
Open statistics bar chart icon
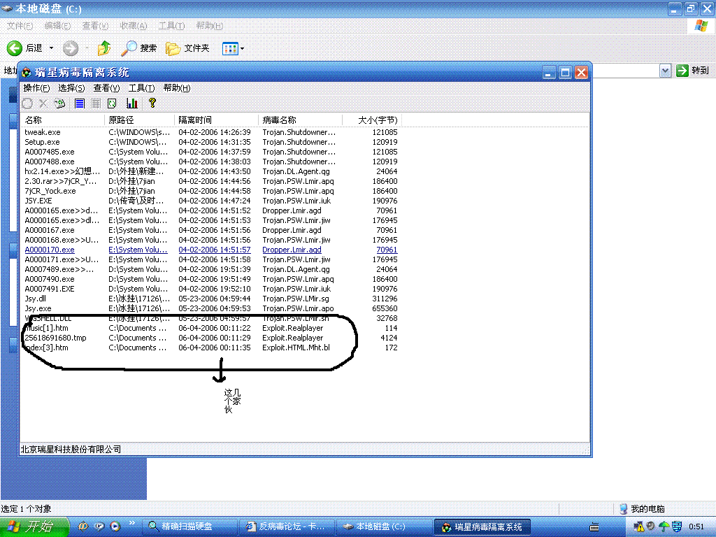pyautogui.click(x=132, y=103)
